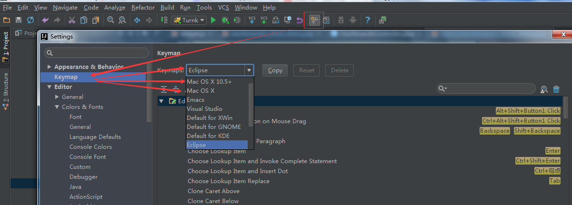Click the Open folder toolbar icon
572x205 pixels.
(7, 20)
